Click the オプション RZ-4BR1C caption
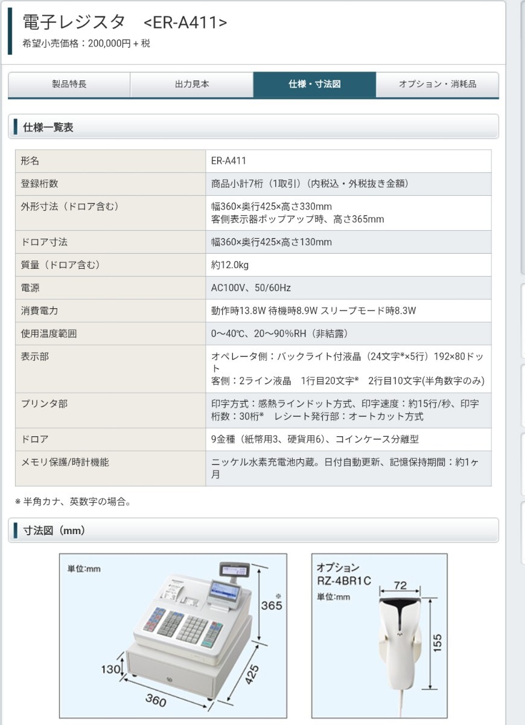The width and height of the screenshot is (525, 725). (343, 574)
